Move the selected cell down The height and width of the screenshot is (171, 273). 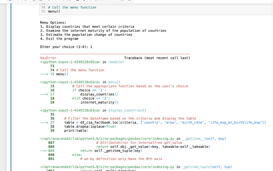[56, 1]
